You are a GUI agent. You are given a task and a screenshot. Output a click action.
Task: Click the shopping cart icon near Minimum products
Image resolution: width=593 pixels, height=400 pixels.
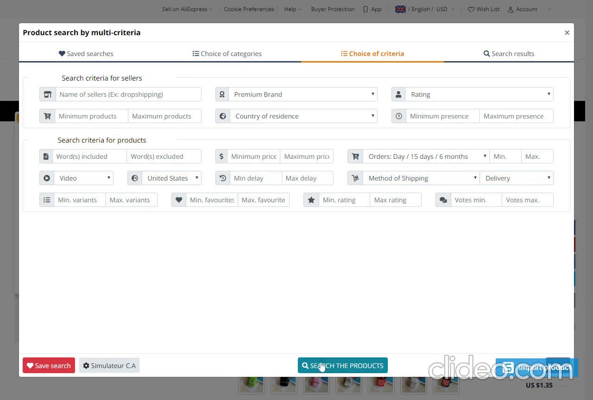pos(48,116)
